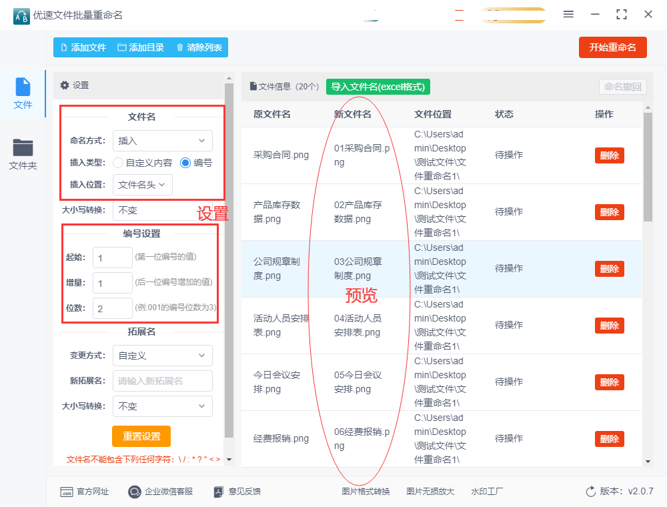Select the 01采购合同.png new name cell
The image size is (667, 507).
[x=362, y=155]
